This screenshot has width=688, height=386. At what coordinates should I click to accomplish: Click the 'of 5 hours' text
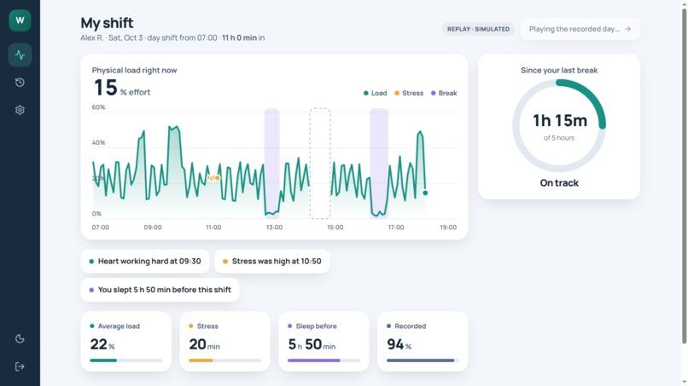(559, 137)
